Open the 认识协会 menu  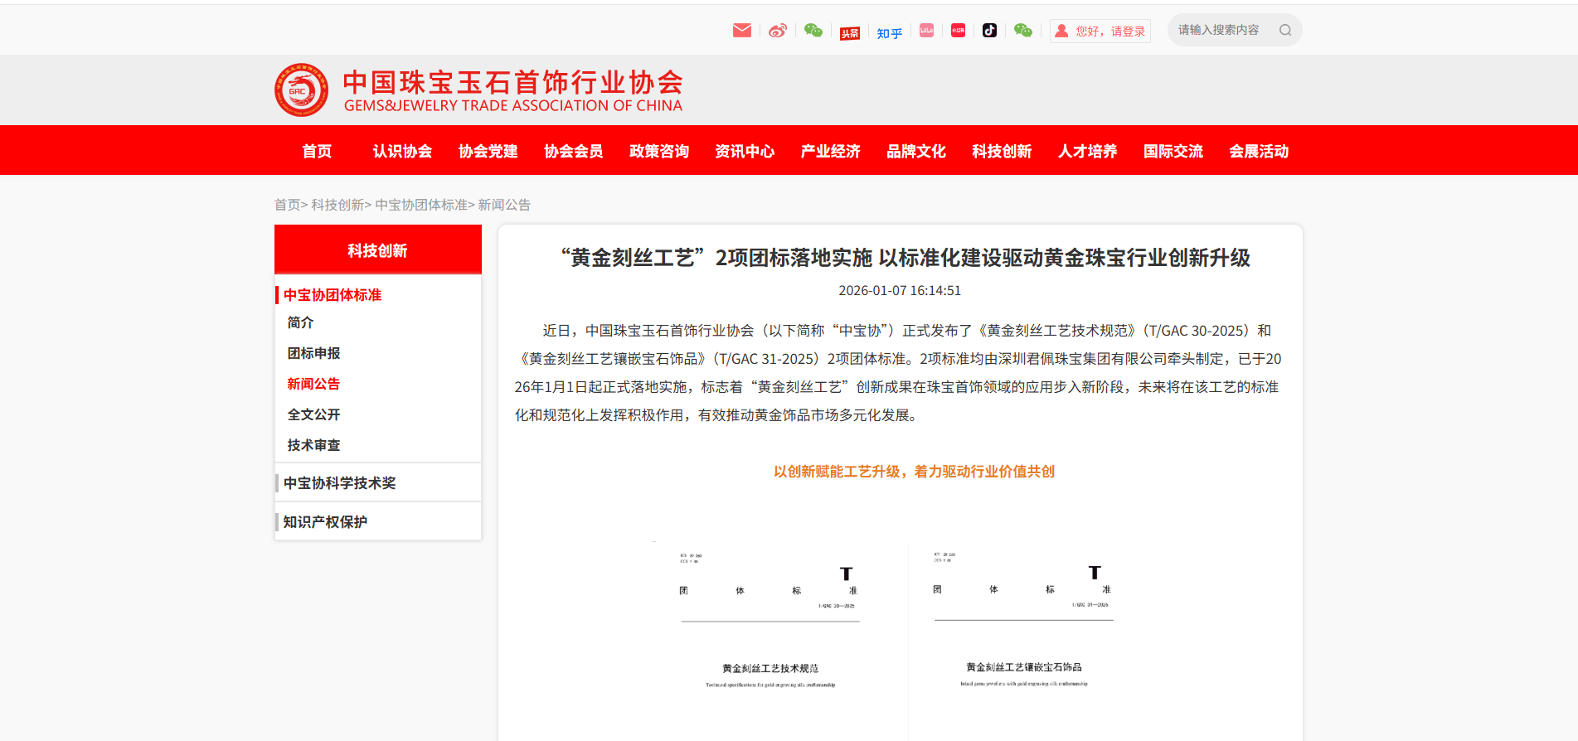click(402, 151)
